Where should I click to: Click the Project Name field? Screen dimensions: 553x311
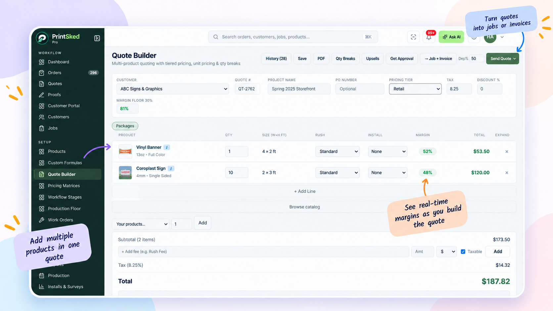(x=299, y=89)
